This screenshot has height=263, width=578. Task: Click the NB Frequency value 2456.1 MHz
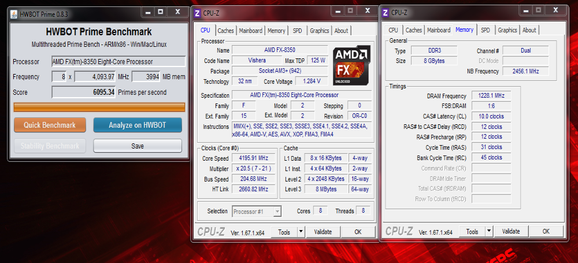525,71
